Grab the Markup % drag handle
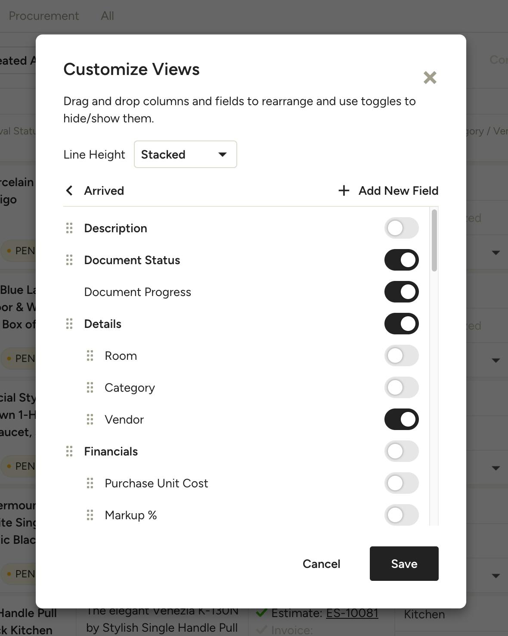The height and width of the screenshot is (636, 508). click(90, 515)
